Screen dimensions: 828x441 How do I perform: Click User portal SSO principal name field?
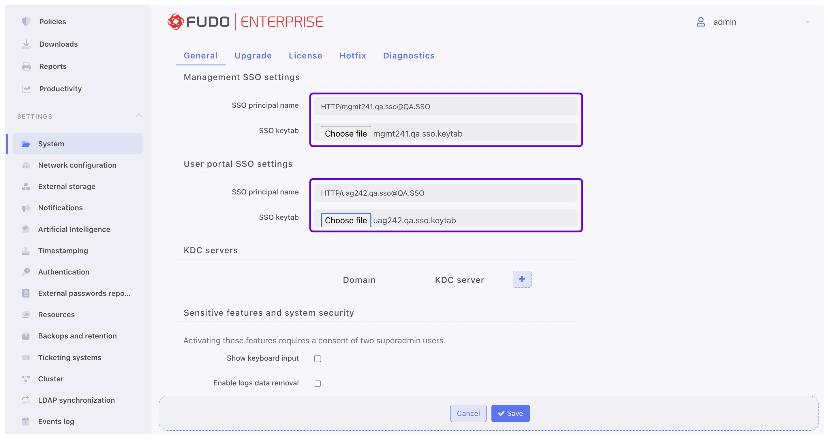[446, 193]
